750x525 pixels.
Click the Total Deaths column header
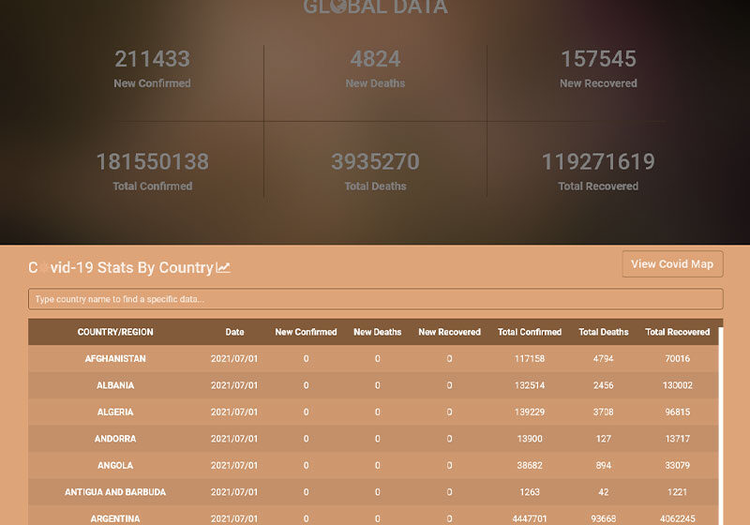604,332
